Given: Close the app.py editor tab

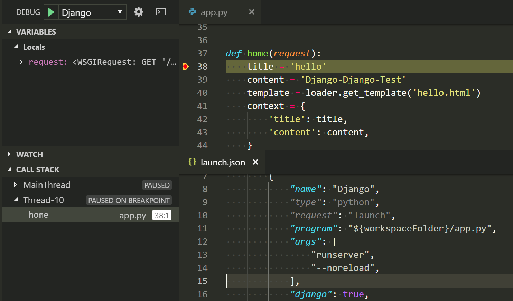Looking at the screenshot, I should point(251,12).
